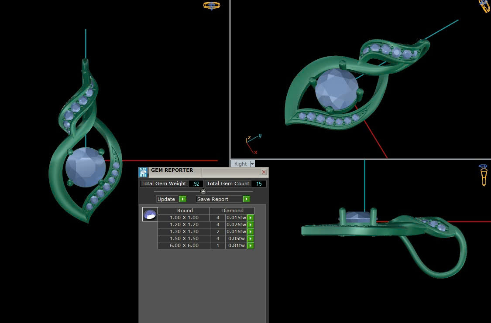Screen dimensions: 491x323
Task: Click the ring orientation icon in bottom-right viewport
Action: coord(483,175)
